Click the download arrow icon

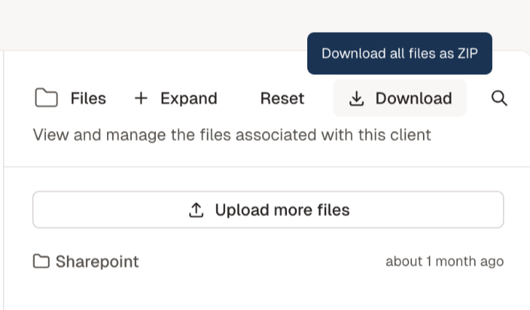click(356, 99)
